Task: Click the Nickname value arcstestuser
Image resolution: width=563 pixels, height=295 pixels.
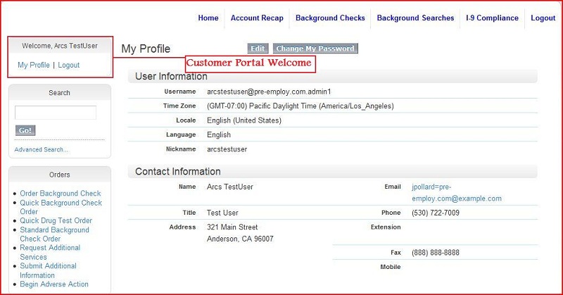Action: (227, 149)
